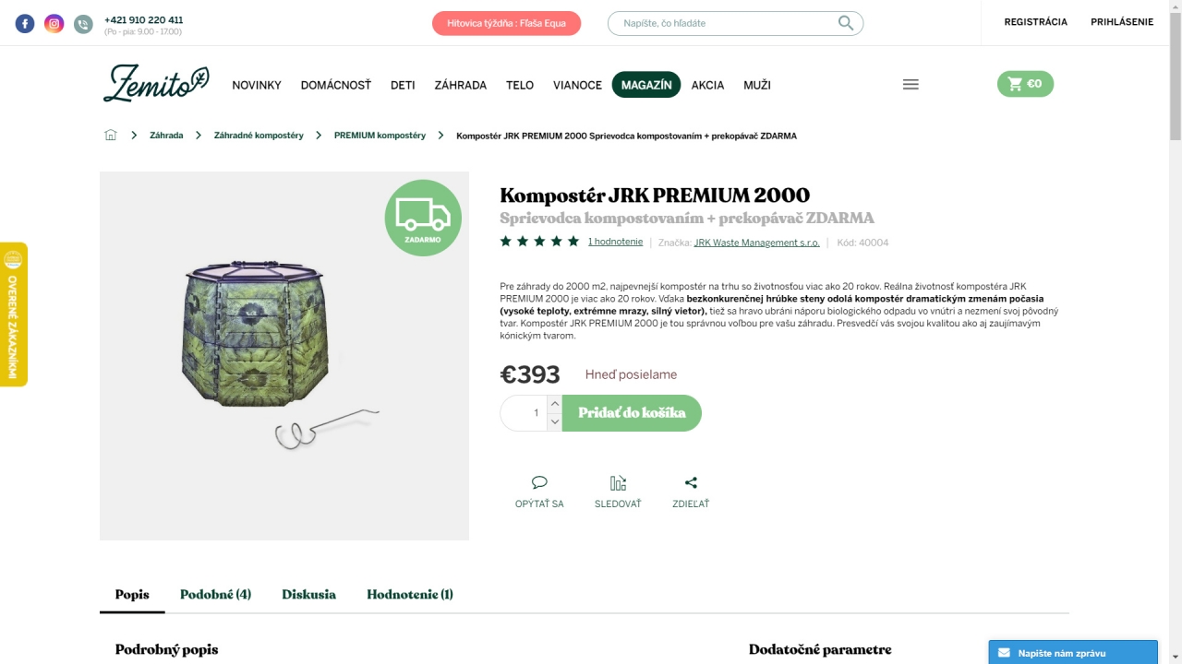Open the 1 hodnotenie reviews link

coord(615,242)
